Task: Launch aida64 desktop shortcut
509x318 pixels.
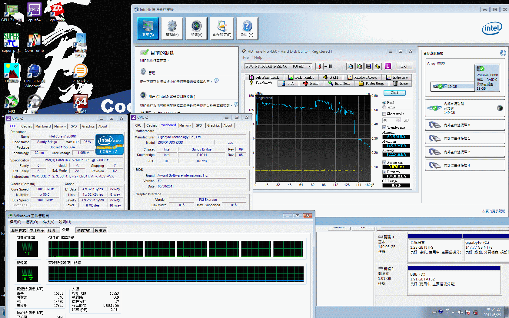Action: pos(81,104)
